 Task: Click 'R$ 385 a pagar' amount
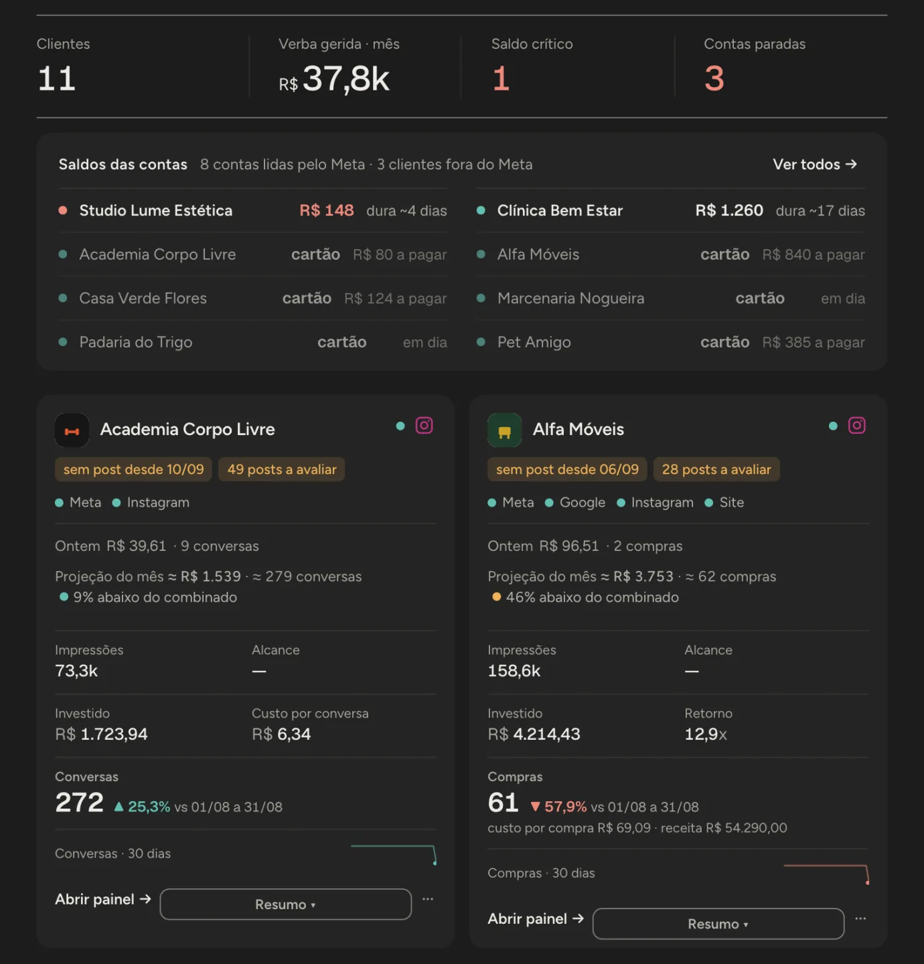click(x=814, y=343)
